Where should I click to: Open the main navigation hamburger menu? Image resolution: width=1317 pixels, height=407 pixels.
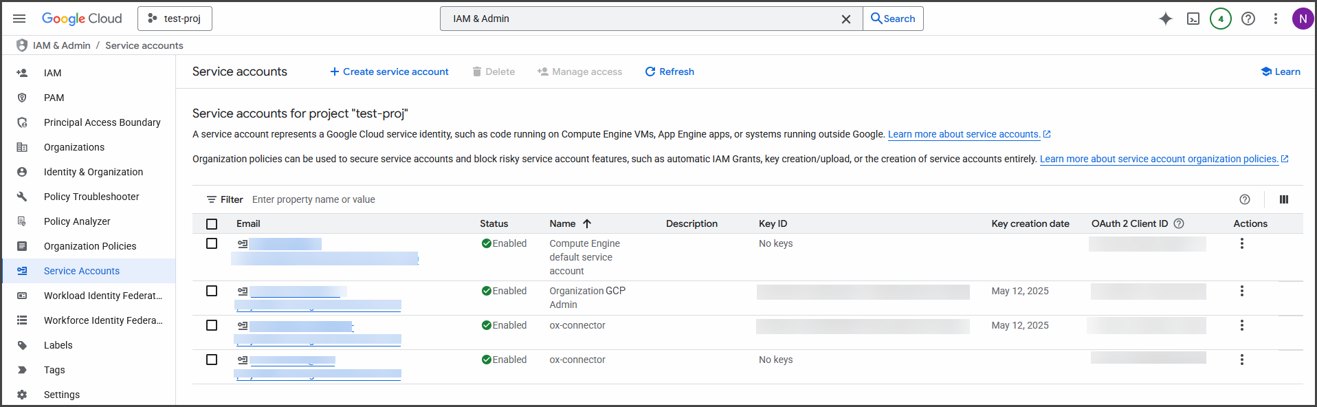point(19,19)
